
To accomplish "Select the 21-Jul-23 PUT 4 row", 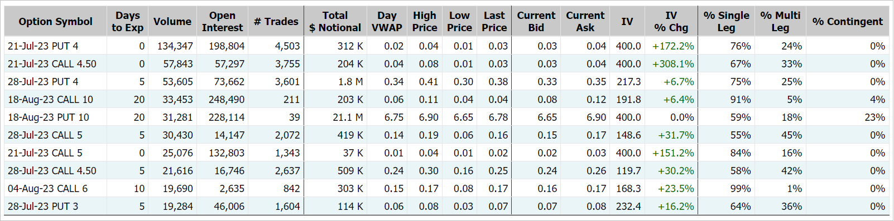I will coord(446,46).
